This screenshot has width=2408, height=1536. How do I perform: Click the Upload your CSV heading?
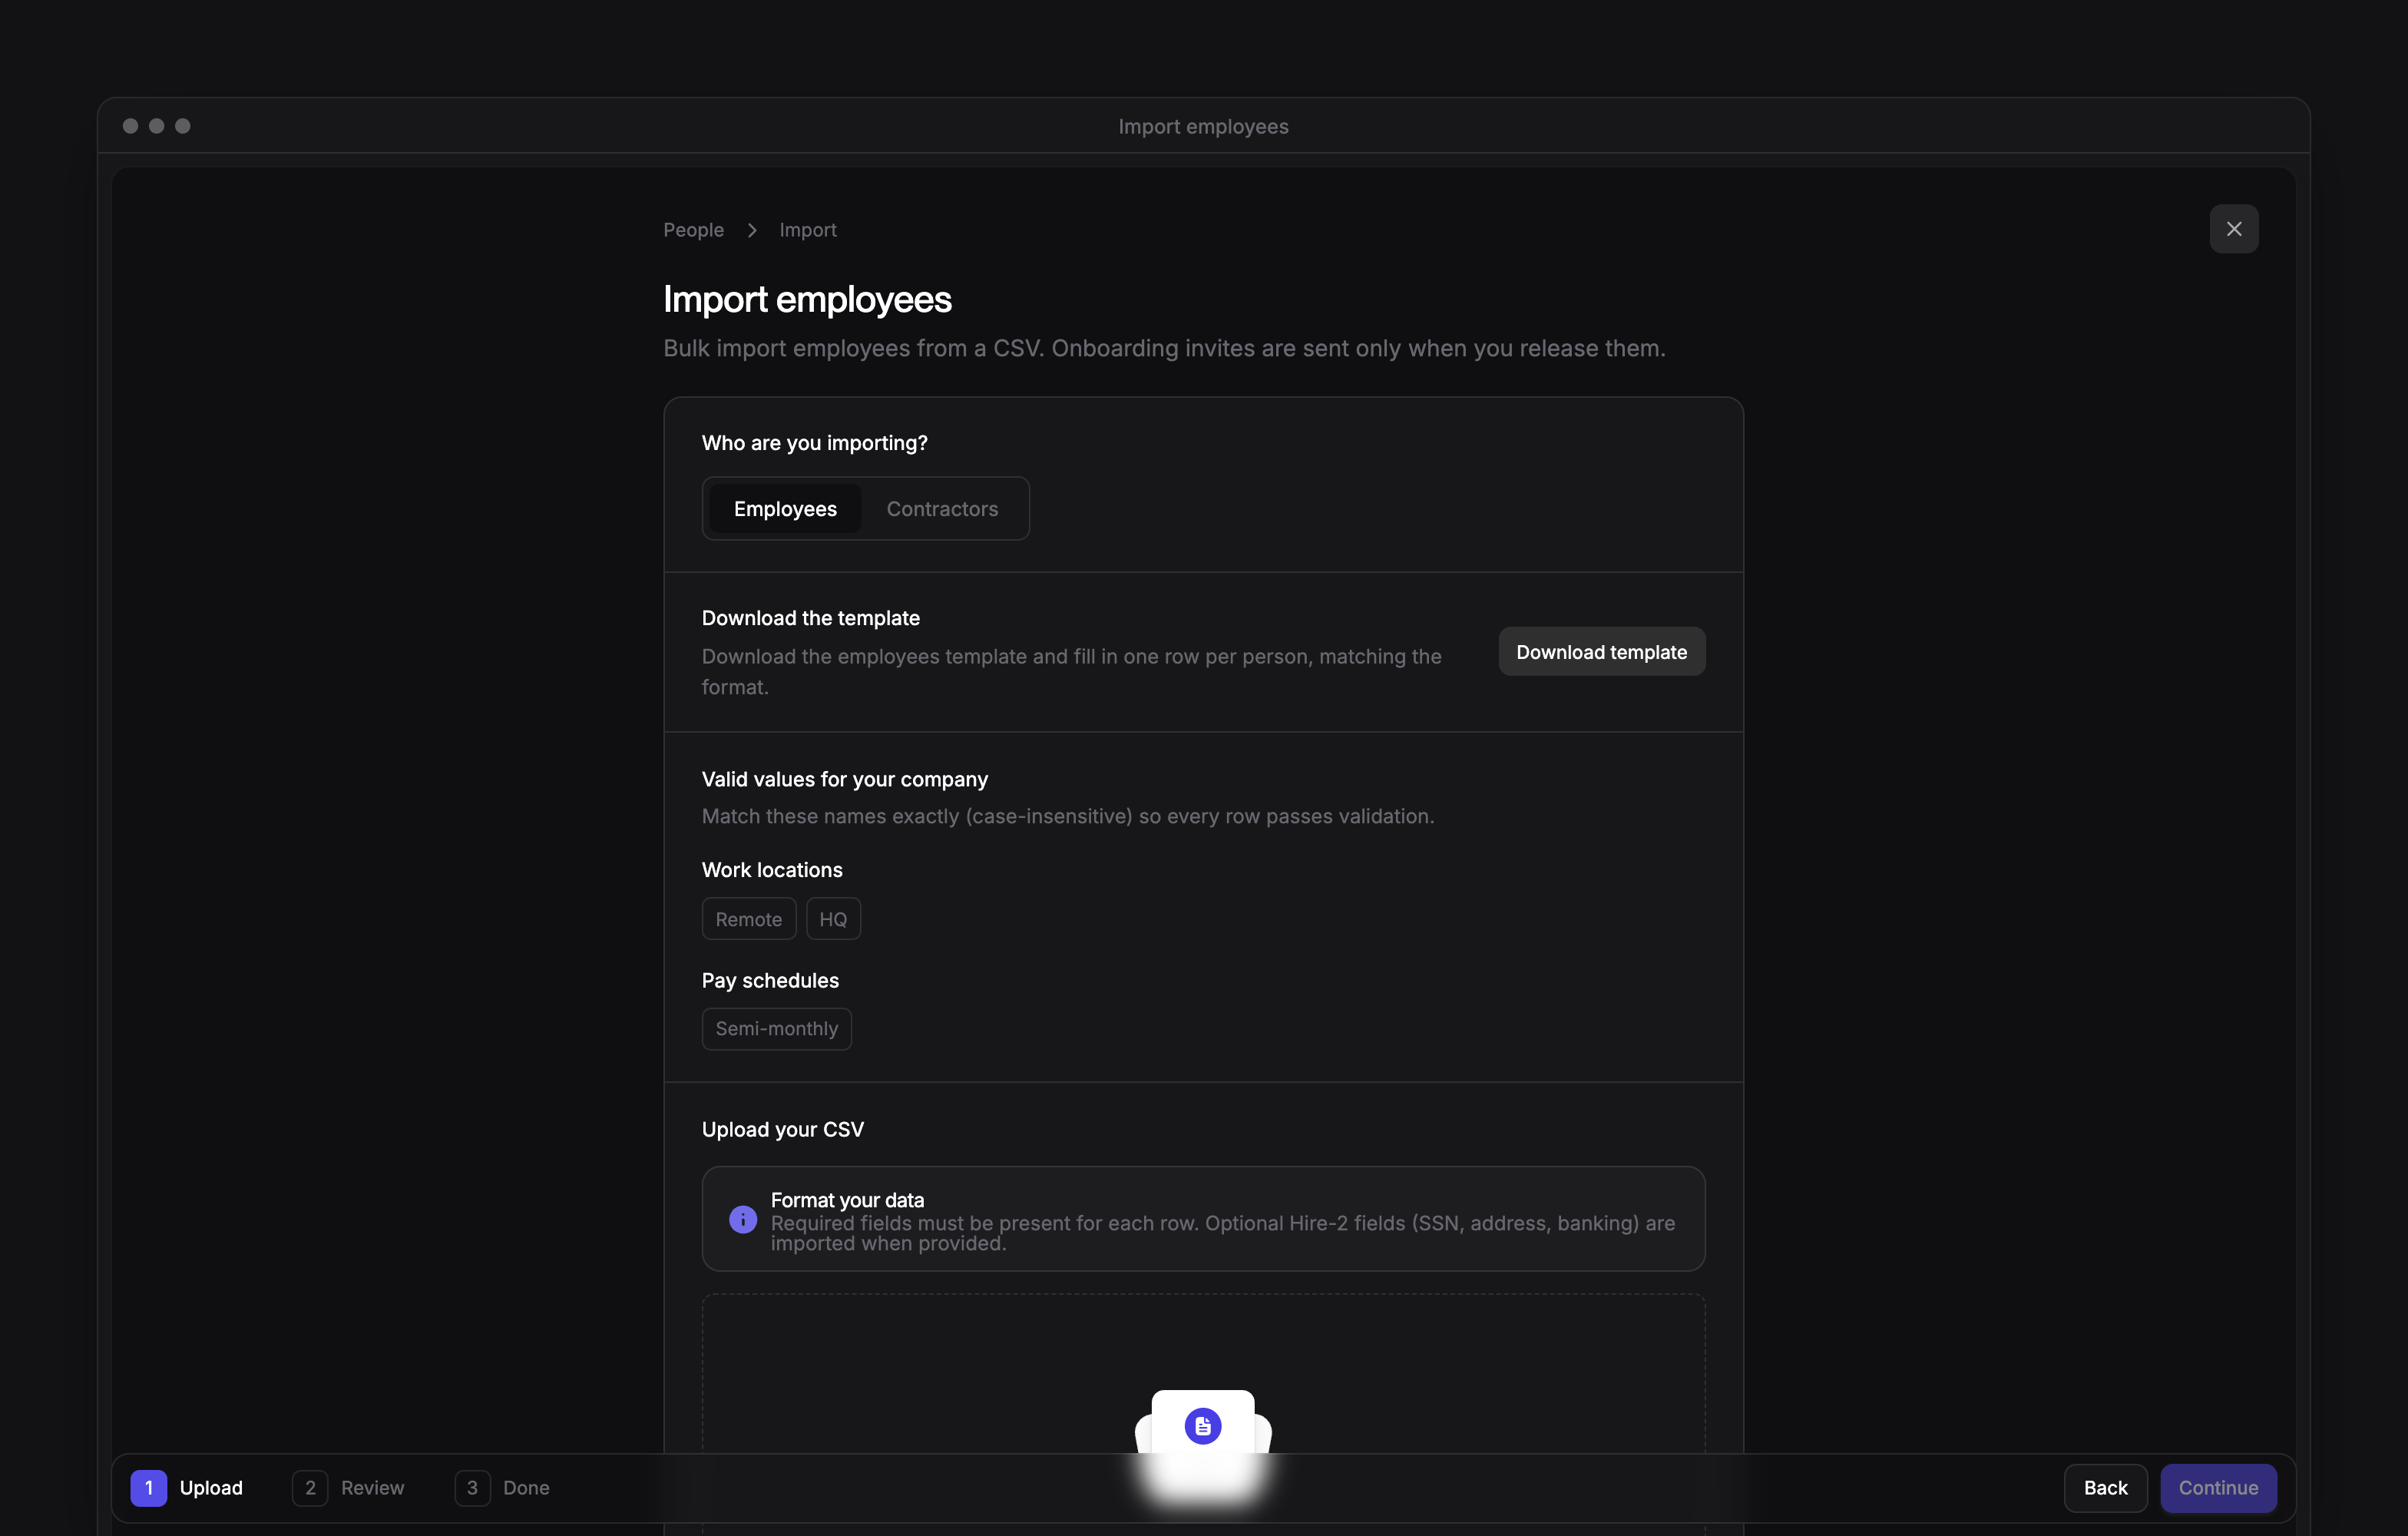(782, 1129)
